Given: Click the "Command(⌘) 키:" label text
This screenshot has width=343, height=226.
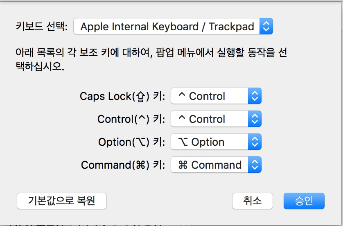Looking at the screenshot, I should tap(123, 165).
